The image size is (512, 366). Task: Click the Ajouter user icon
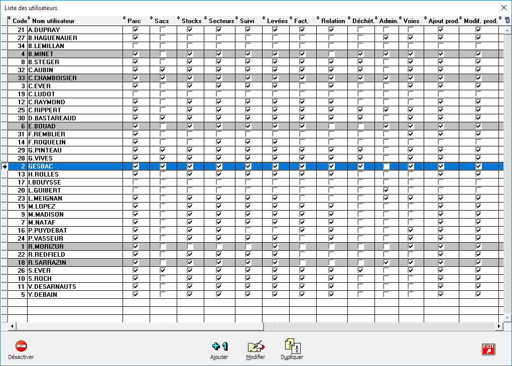(x=219, y=346)
